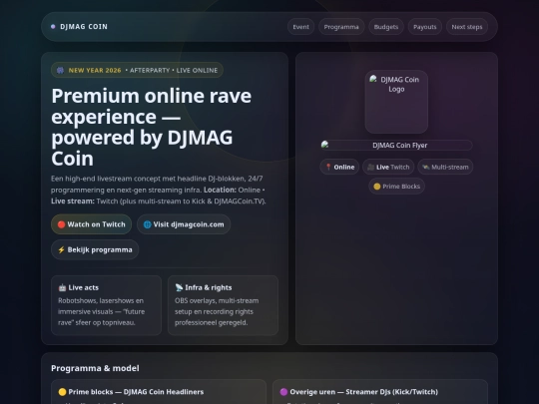Click the Live acts card
Image resolution: width=539 pixels, height=404 pixels.
[x=106, y=305]
